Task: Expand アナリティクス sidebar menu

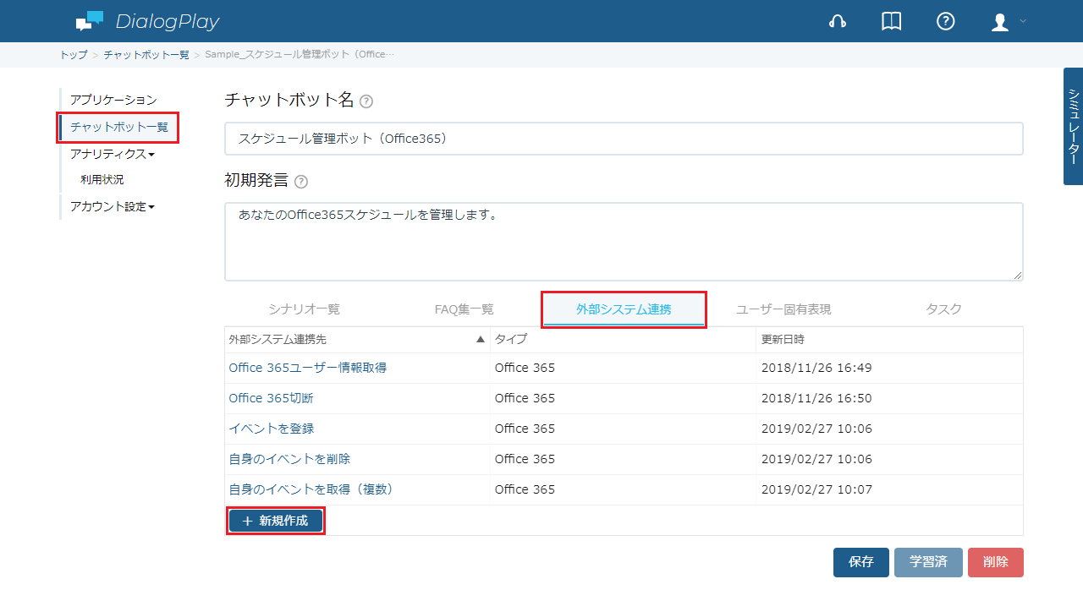Action: tap(113, 155)
